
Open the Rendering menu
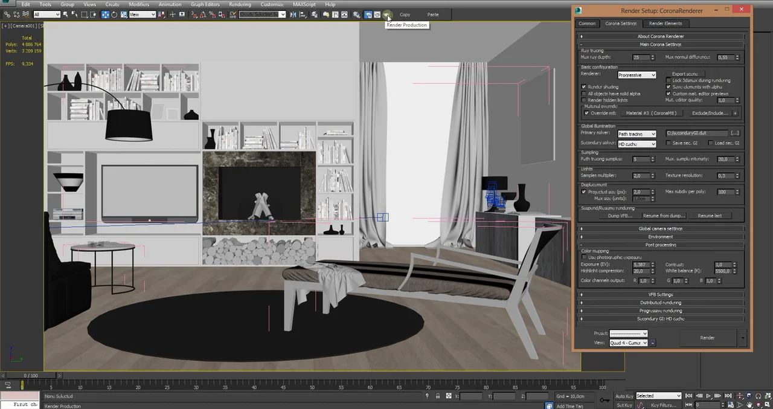tap(240, 4)
